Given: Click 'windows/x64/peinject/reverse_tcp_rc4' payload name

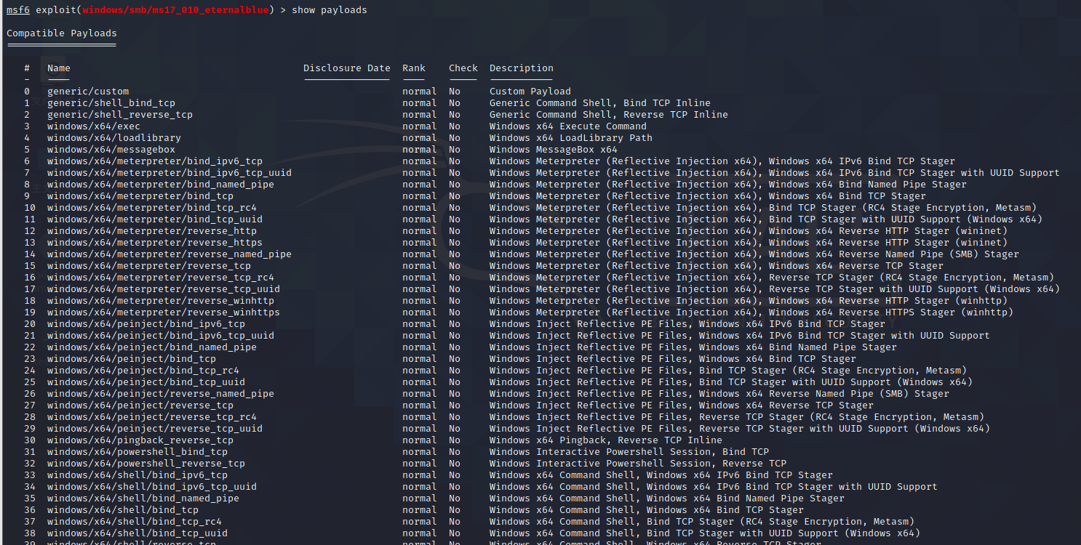Looking at the screenshot, I should [152, 417].
